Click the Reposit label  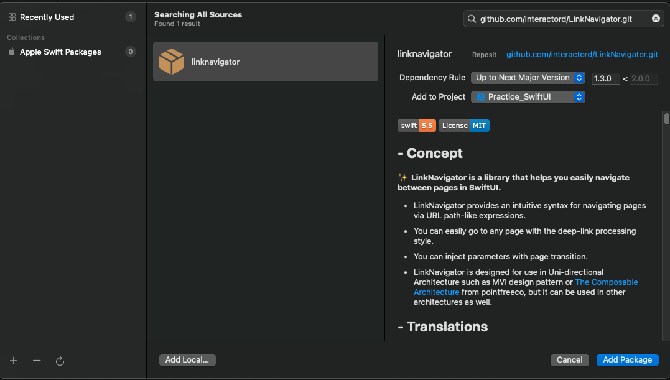[484, 55]
